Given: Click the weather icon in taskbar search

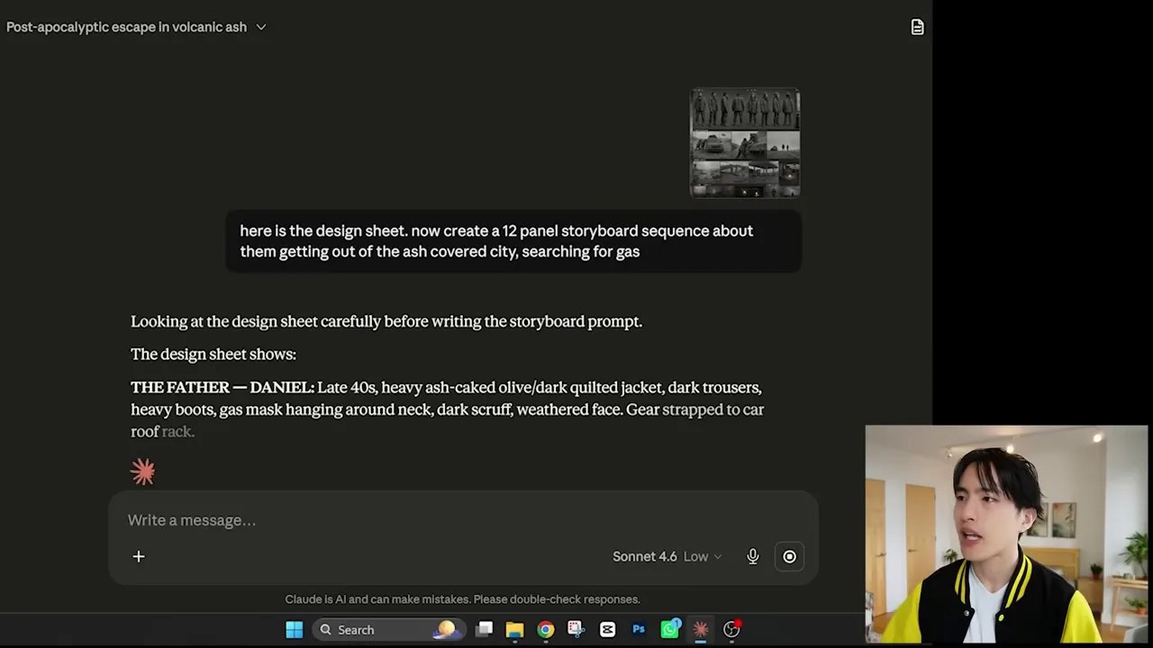Looking at the screenshot, I should tap(447, 629).
